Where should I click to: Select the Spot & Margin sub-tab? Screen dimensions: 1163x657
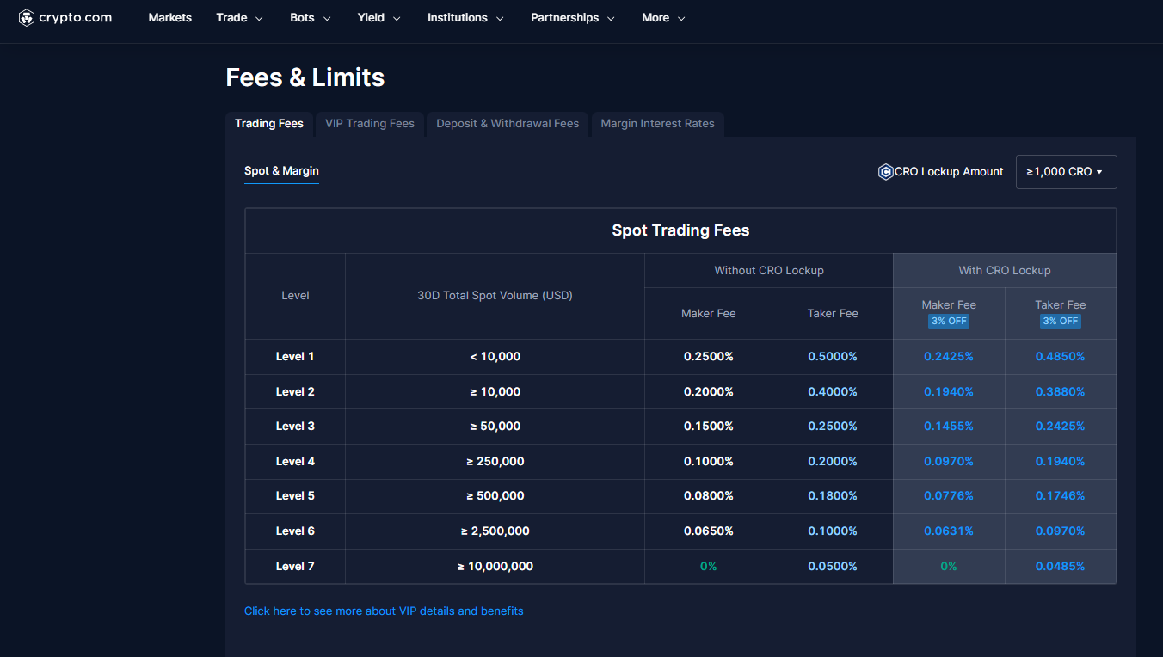[281, 171]
